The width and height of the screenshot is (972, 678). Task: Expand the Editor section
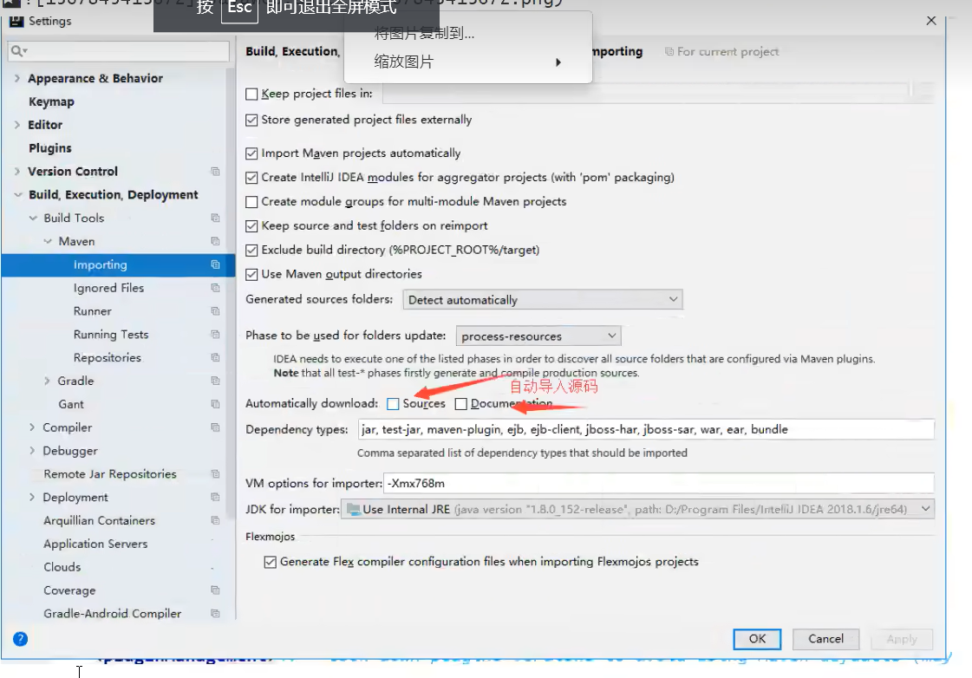[x=17, y=125]
